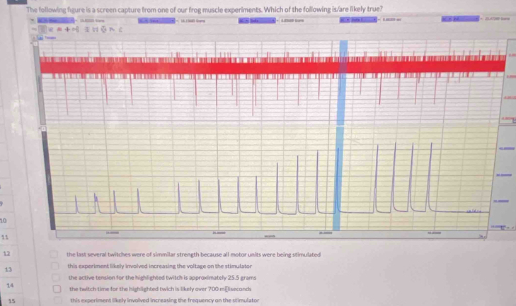
Task: Expand the arrow at the analysis bar's far left
Action: click(x=33, y=20)
